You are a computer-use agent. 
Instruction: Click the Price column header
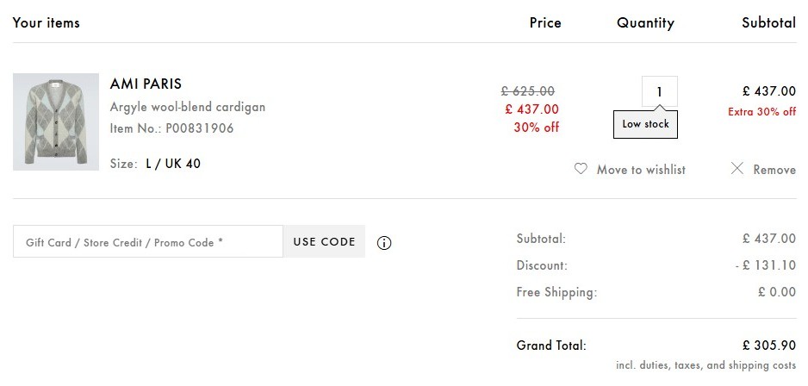[545, 23]
